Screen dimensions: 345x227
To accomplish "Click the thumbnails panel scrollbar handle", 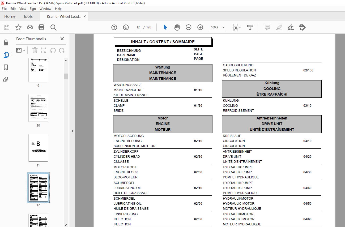I will click(66, 76).
